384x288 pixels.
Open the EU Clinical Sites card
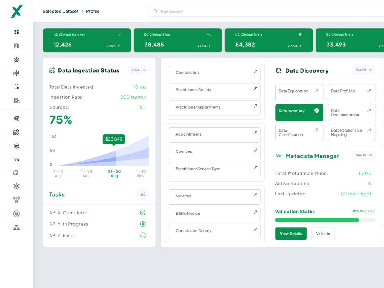(178, 40)
